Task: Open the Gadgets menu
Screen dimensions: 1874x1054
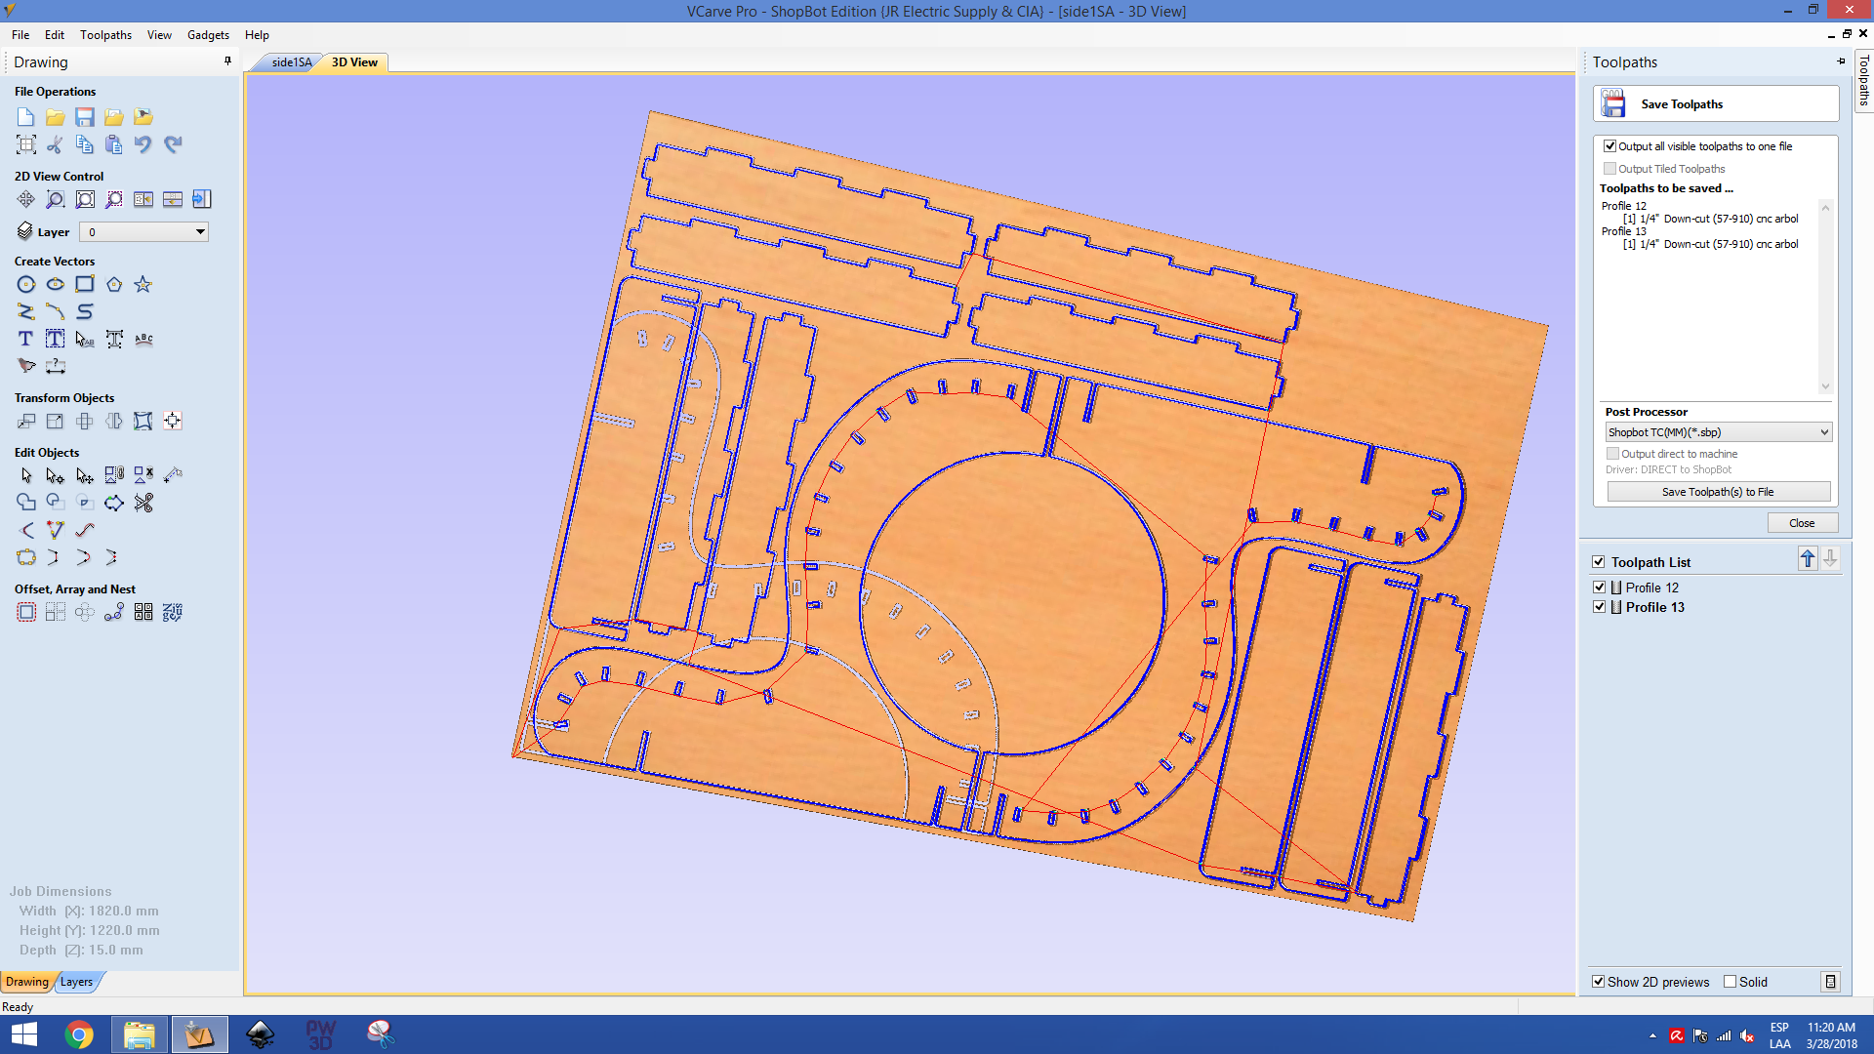Action: (x=208, y=35)
